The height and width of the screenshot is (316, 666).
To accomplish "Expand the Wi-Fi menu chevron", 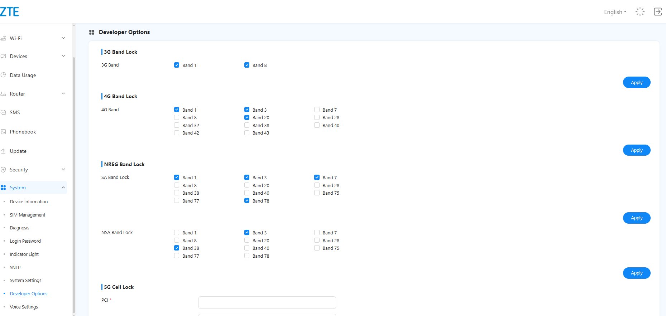I will pos(63,38).
